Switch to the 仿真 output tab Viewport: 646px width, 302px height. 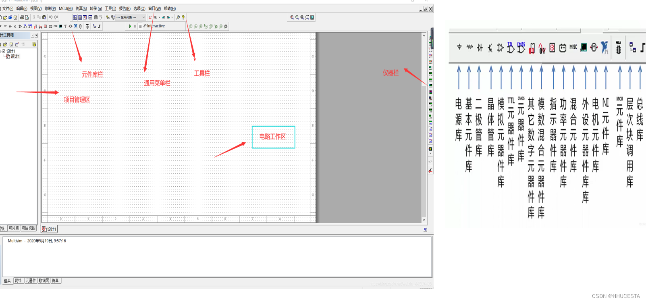click(x=56, y=281)
